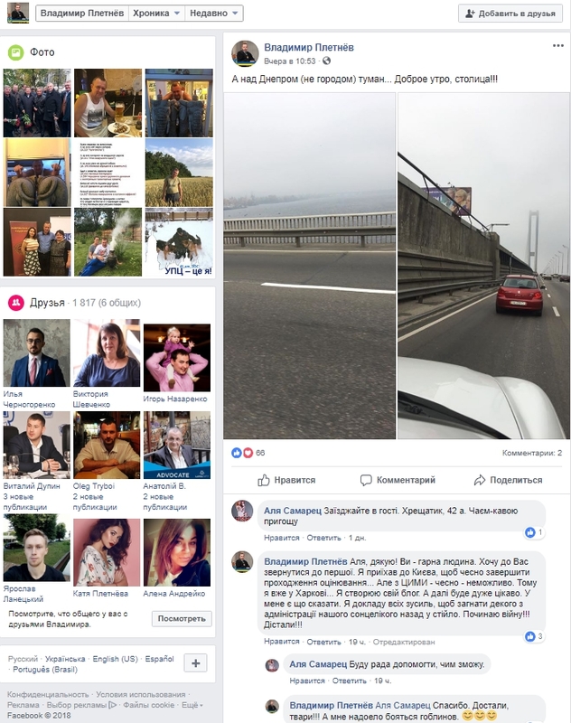Click the green Фото section icon
The width and height of the screenshot is (571, 723).
click(x=15, y=52)
